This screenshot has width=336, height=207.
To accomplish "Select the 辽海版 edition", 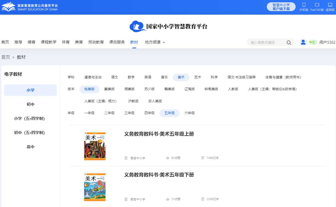I will coord(190,89).
